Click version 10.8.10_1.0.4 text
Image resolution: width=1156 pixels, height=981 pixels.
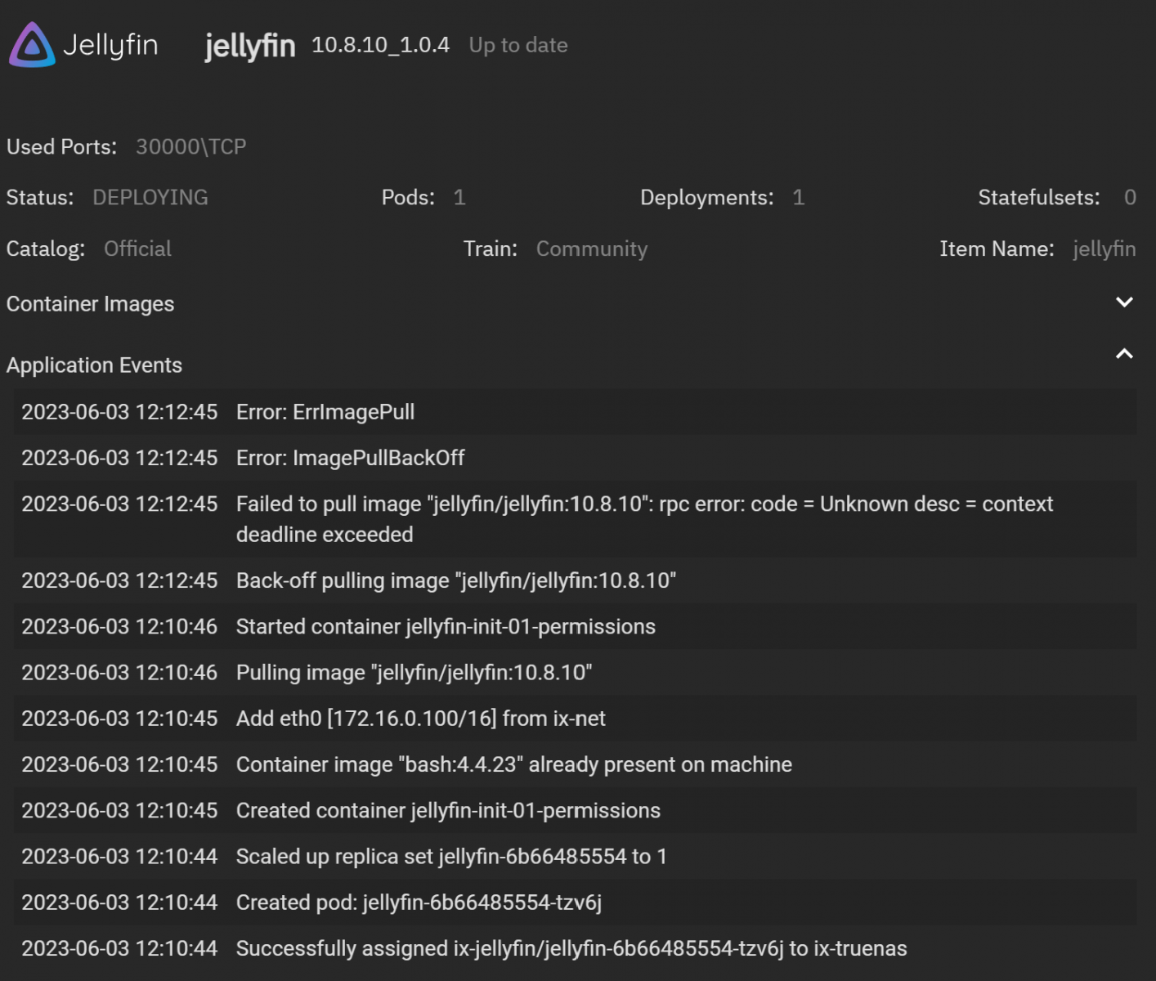380,45
